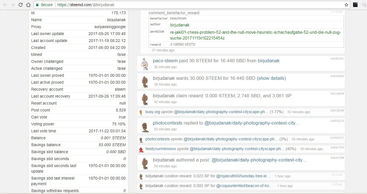The height and width of the screenshot is (194, 367).
Task: Click Post count value 5,529
Action: point(120,110)
